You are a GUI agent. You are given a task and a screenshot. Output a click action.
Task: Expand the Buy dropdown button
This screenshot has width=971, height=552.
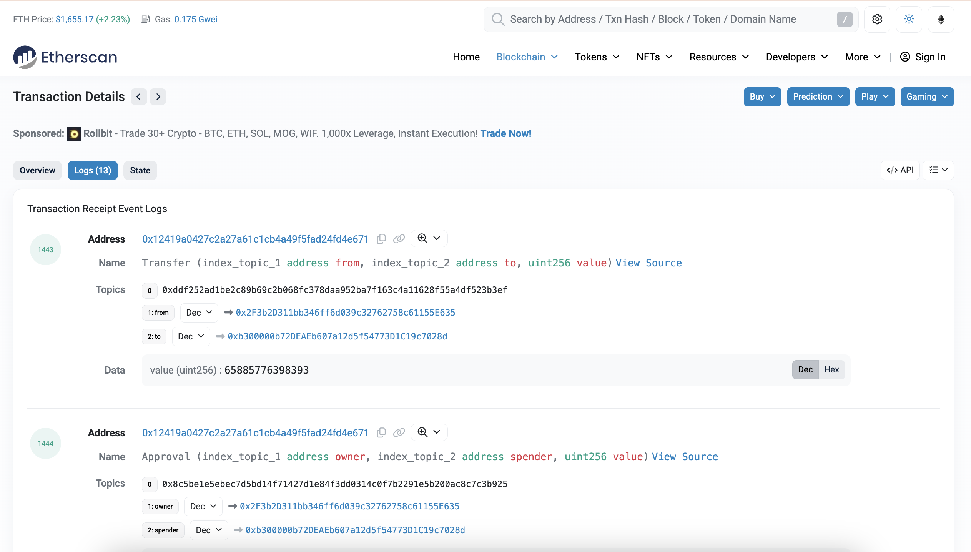[x=762, y=97]
